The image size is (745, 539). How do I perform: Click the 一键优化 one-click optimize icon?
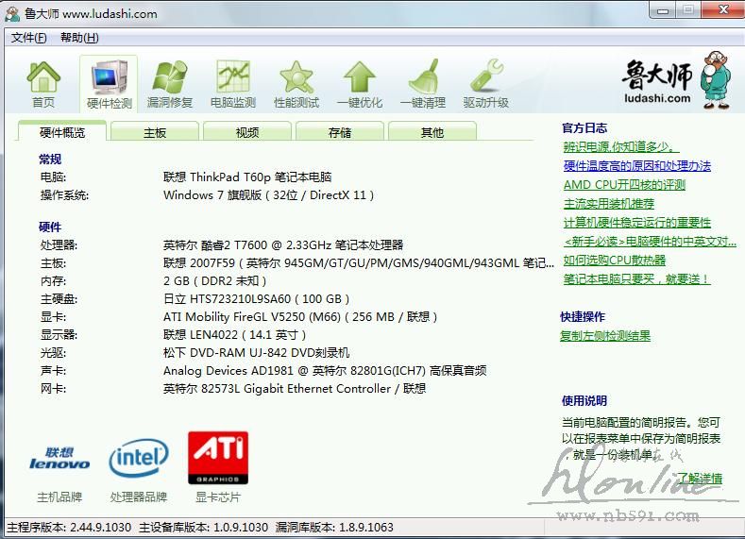(360, 83)
